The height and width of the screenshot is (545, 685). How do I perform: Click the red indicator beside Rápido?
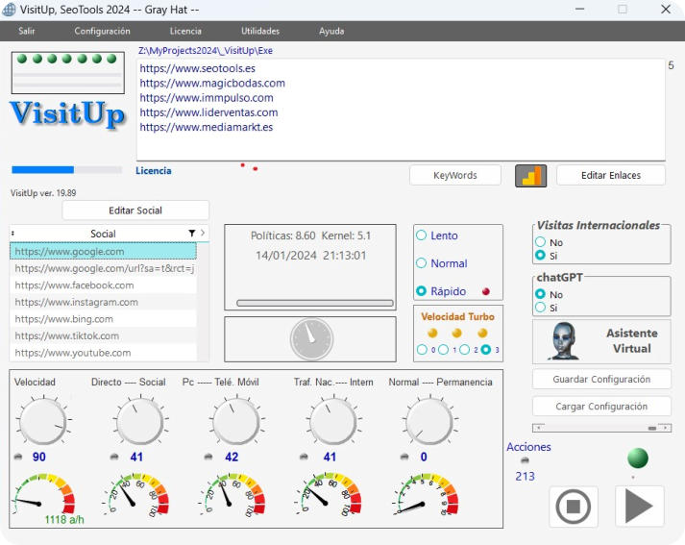click(486, 291)
